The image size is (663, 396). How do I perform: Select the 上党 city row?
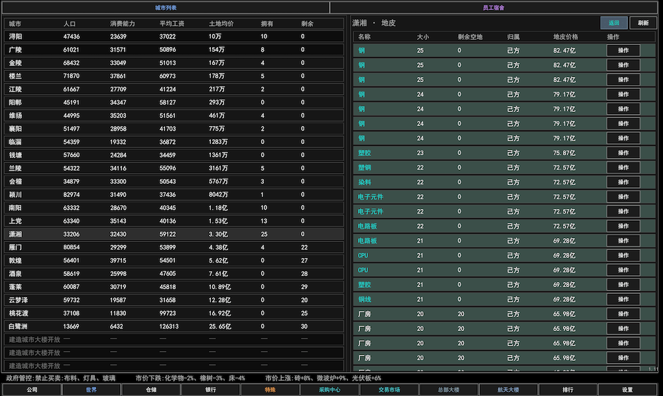click(174, 221)
